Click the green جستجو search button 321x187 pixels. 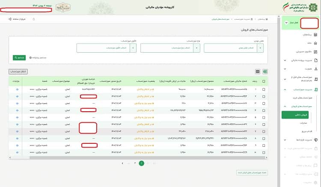click(19, 58)
